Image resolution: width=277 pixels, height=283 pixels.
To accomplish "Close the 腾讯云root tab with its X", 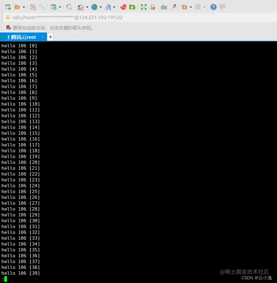I will click(43, 37).
